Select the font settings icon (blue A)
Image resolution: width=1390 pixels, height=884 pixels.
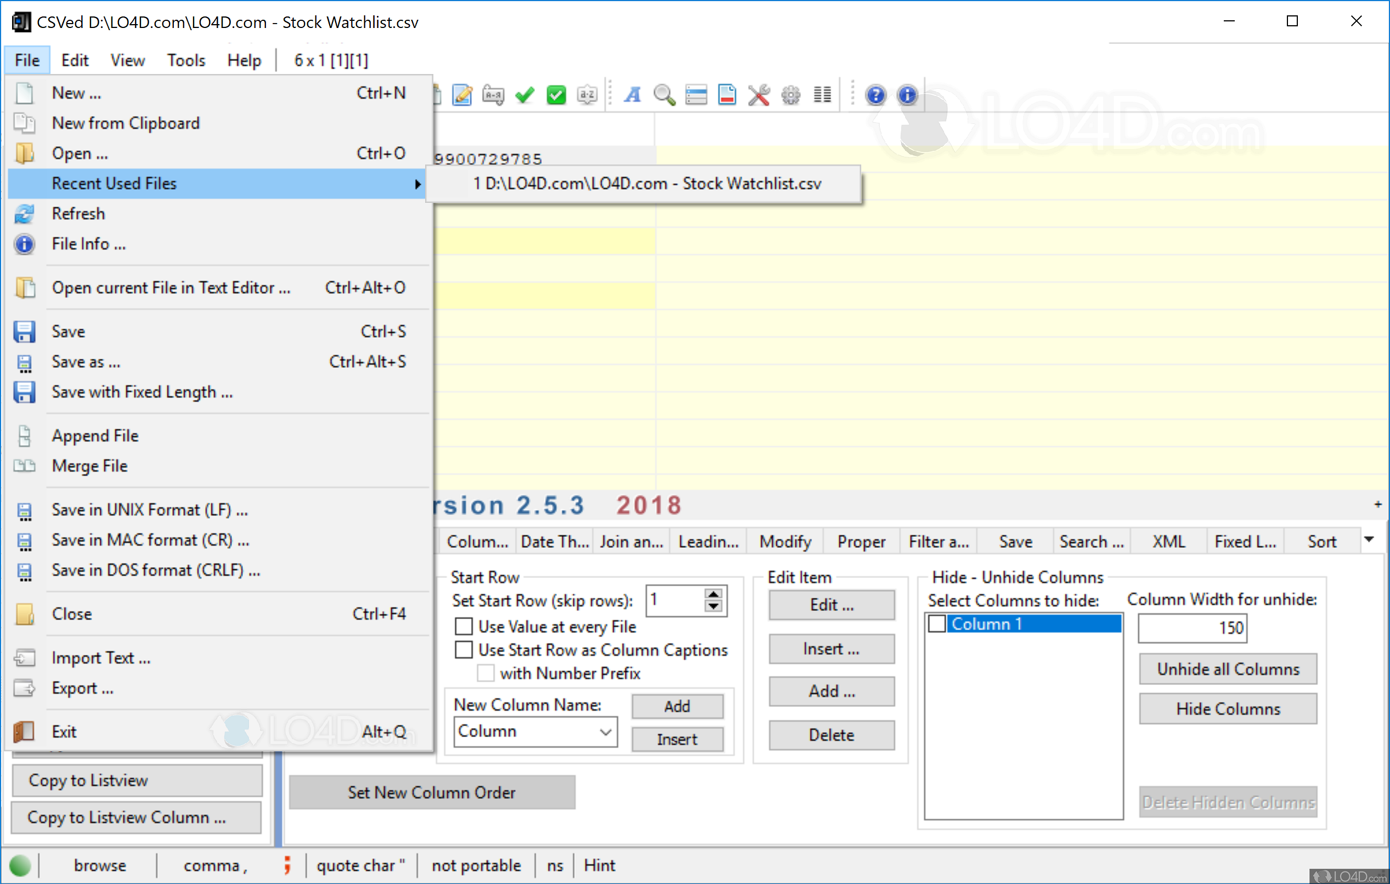632,95
